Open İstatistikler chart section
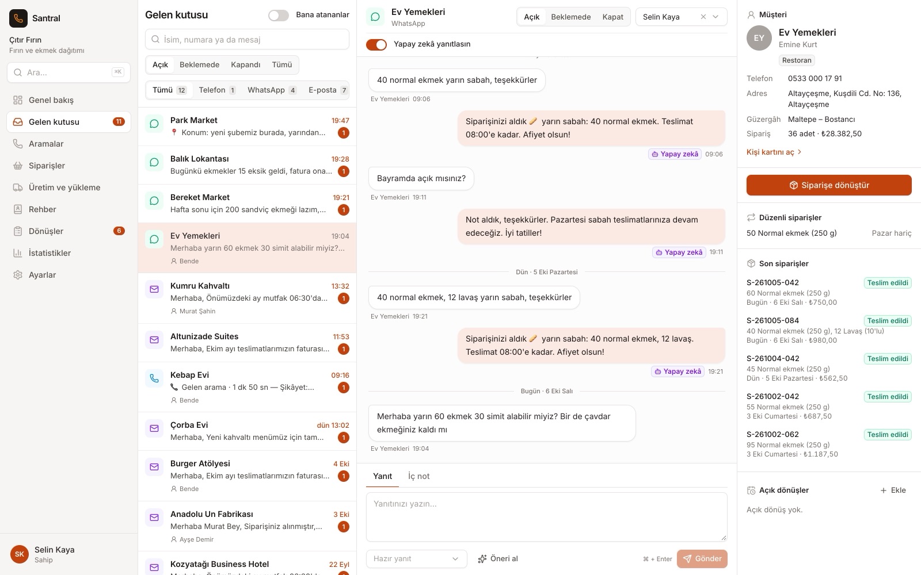 tap(68, 253)
